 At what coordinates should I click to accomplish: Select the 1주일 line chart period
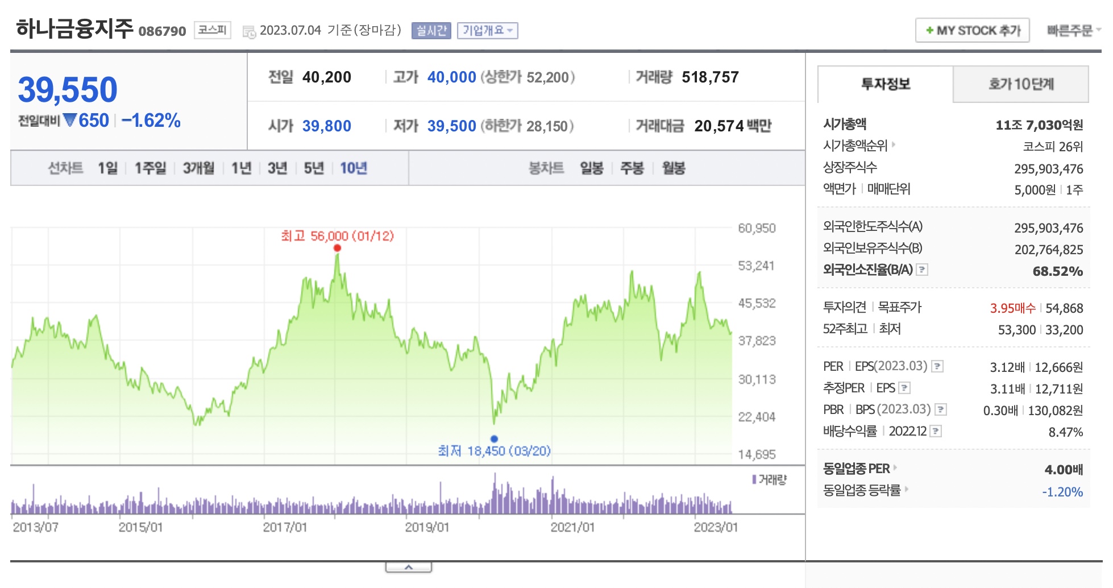pos(150,168)
